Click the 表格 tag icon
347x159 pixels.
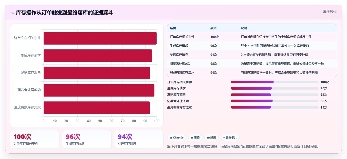coord(192,137)
